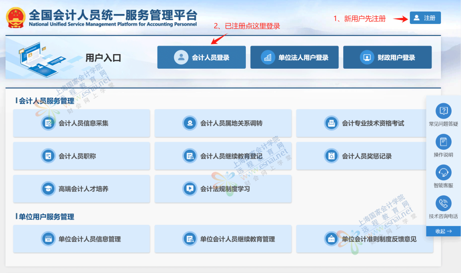Open 会计人员属地关系调转 card
461x273 pixels.
point(223,123)
